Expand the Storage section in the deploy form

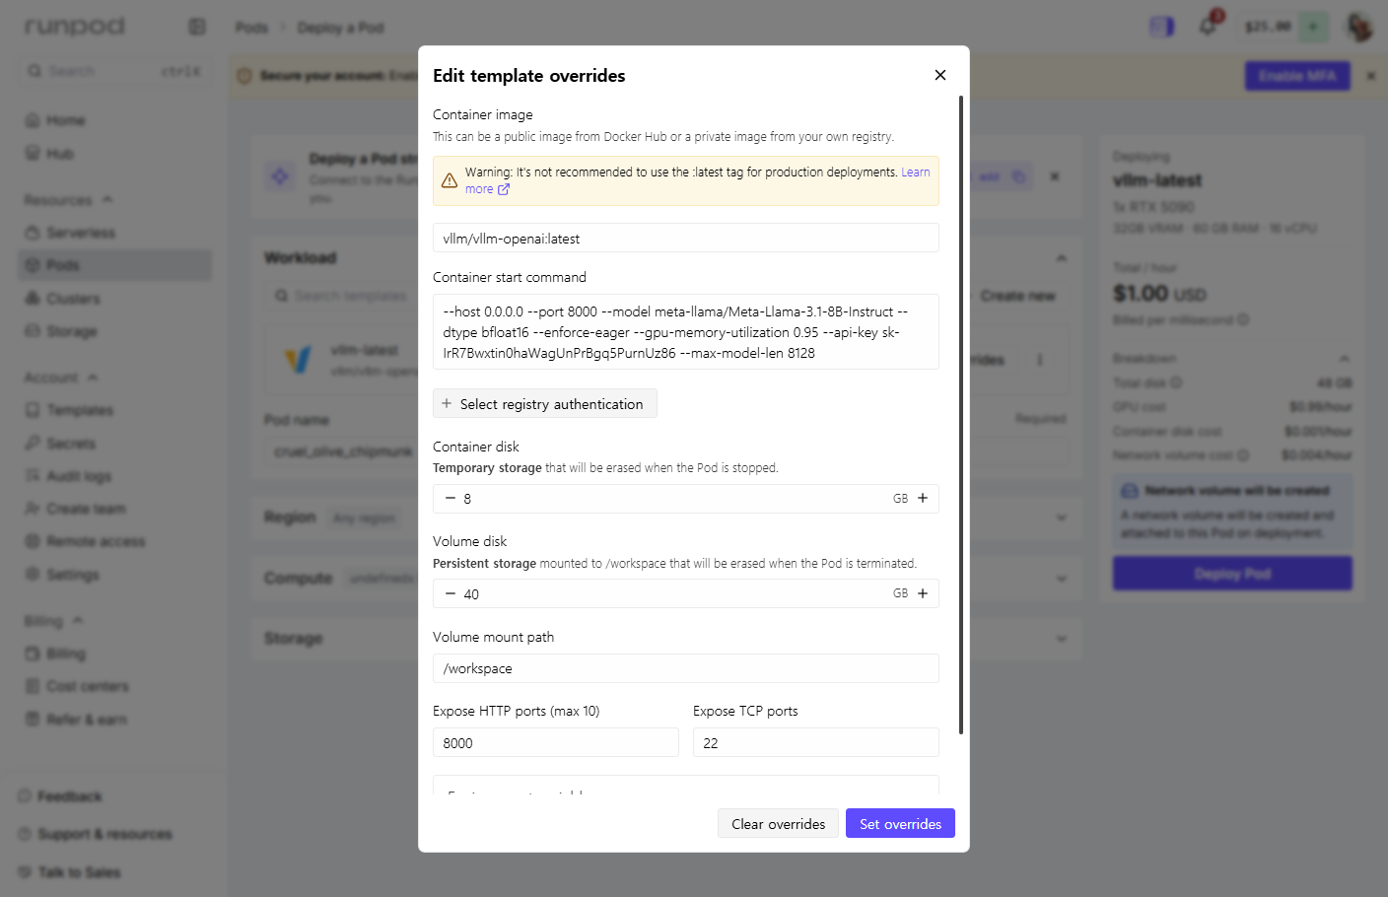coord(1062,639)
